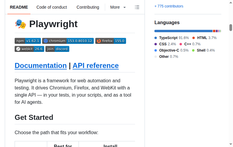Click the Playwright masks emoji logo

pos(21,24)
